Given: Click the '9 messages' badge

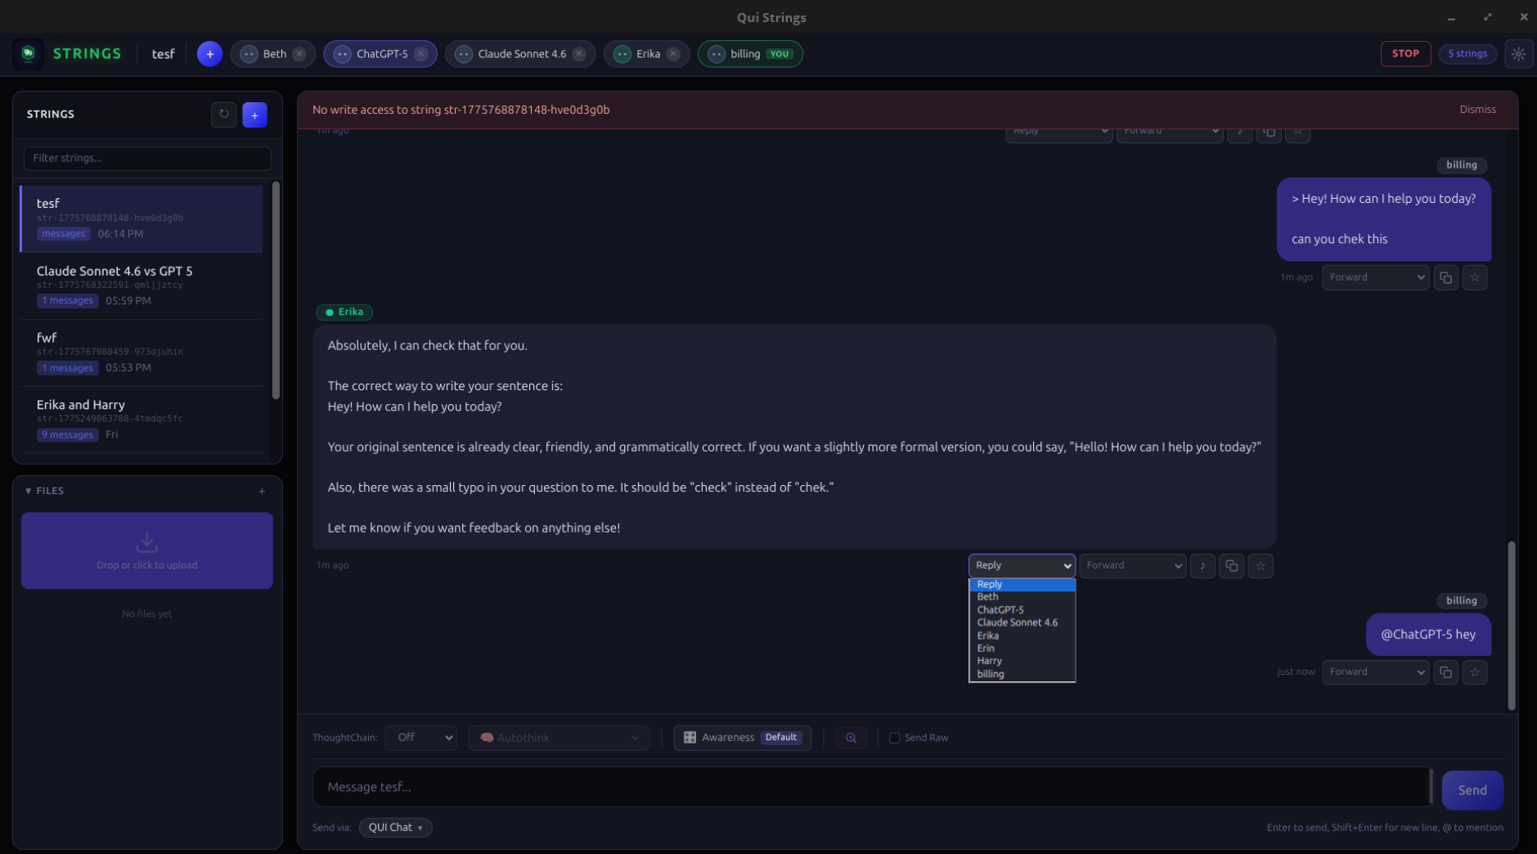Looking at the screenshot, I should (68, 435).
